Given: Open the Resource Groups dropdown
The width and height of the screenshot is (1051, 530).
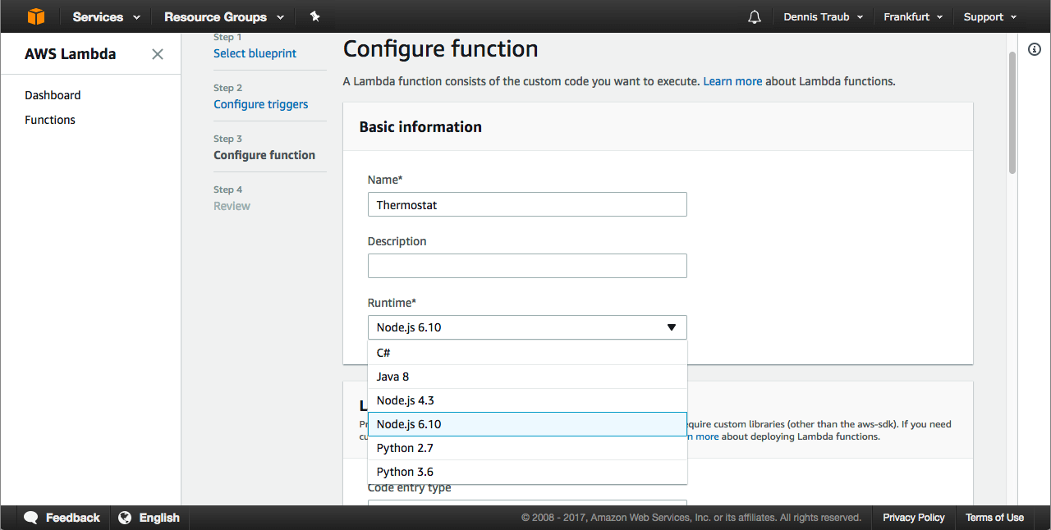Looking at the screenshot, I should click(223, 17).
